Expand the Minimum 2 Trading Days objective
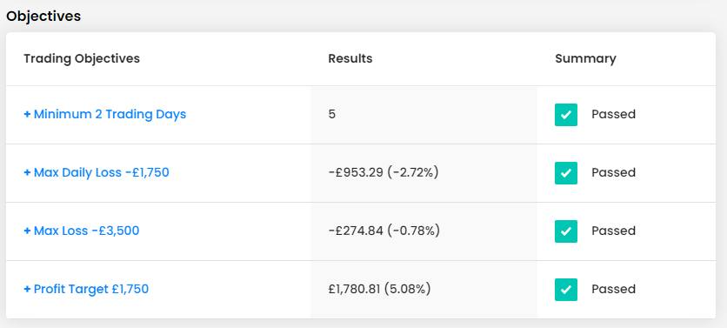 (x=104, y=114)
